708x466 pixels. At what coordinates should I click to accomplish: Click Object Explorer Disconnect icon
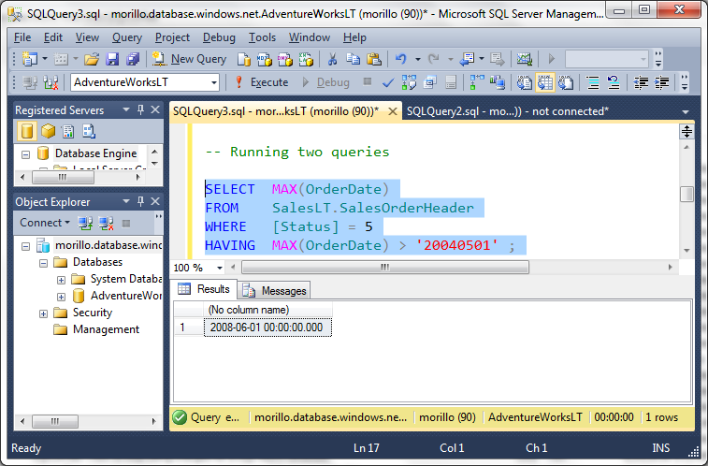pos(106,223)
